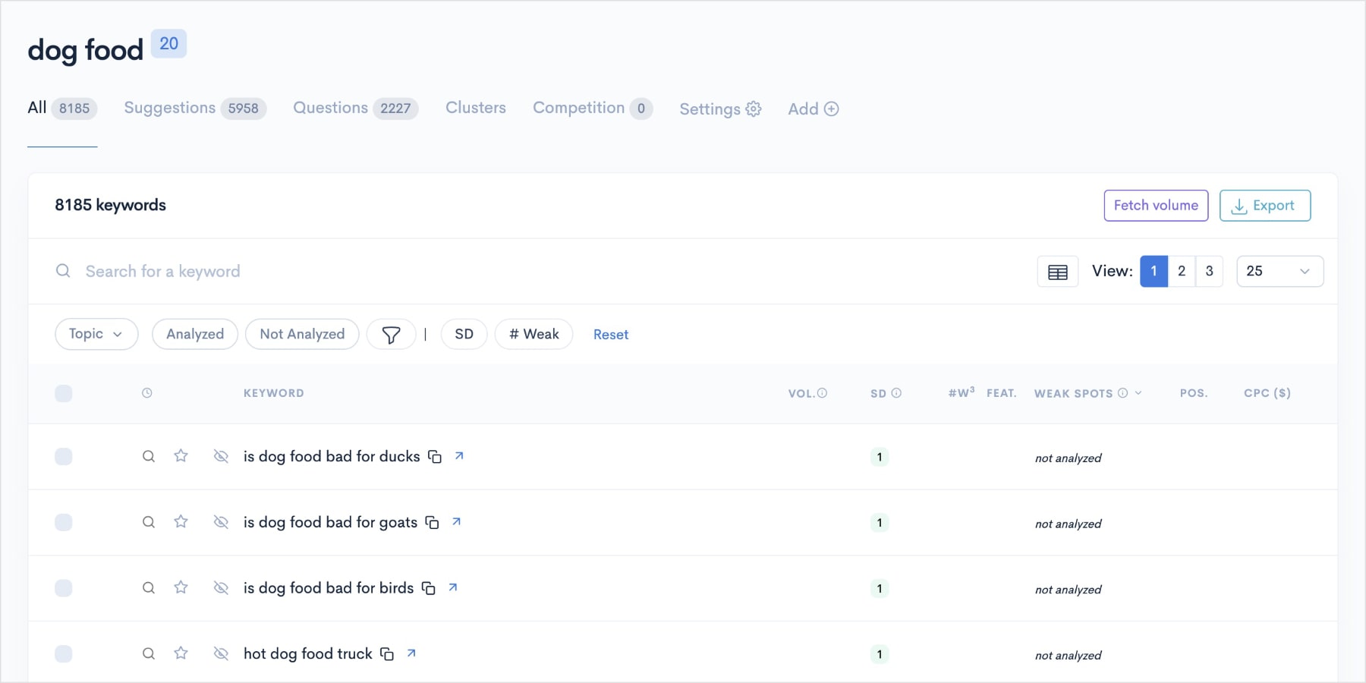The image size is (1366, 683).
Task: Switch to the Questions tab
Action: coord(331,108)
